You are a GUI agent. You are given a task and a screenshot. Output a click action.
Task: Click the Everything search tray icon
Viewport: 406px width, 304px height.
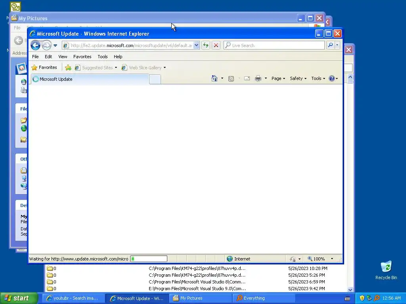(377, 298)
